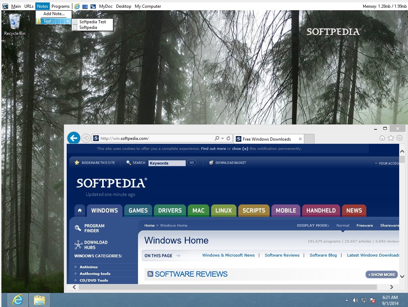Open the Softpedia Test note
Screen dimensions: 408x307
point(92,22)
